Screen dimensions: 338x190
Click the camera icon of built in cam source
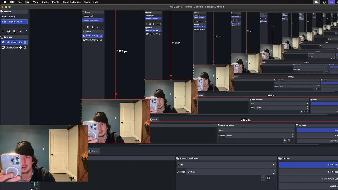(3, 42)
